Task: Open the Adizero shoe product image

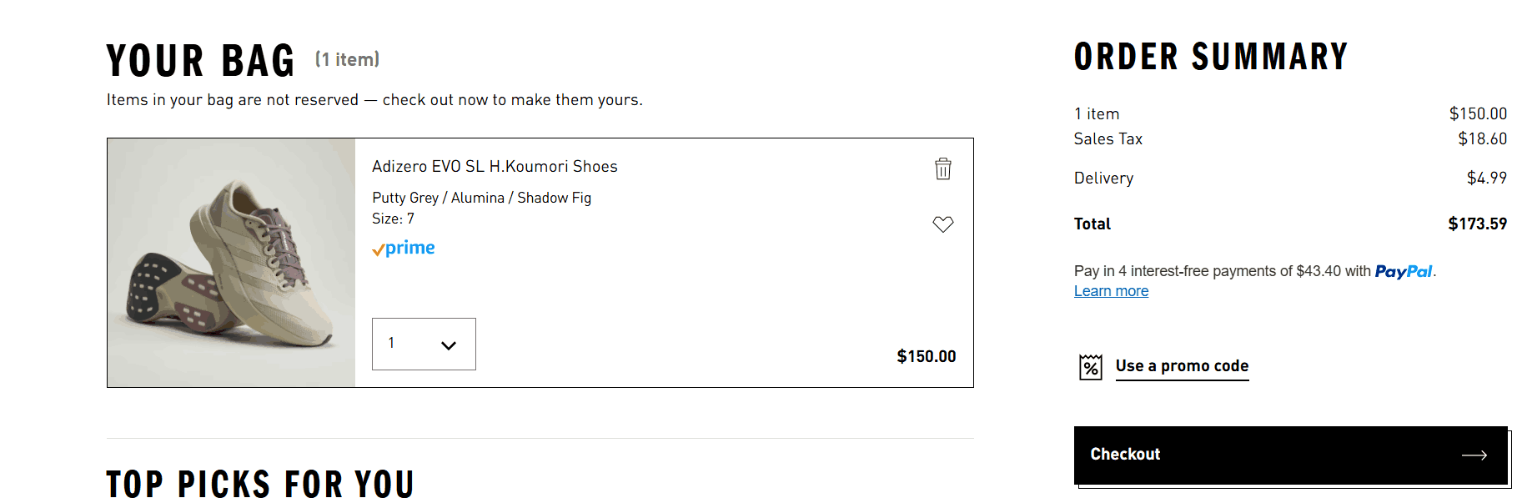Action: pos(232,263)
